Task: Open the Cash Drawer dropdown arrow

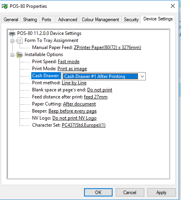Action: coord(142,76)
